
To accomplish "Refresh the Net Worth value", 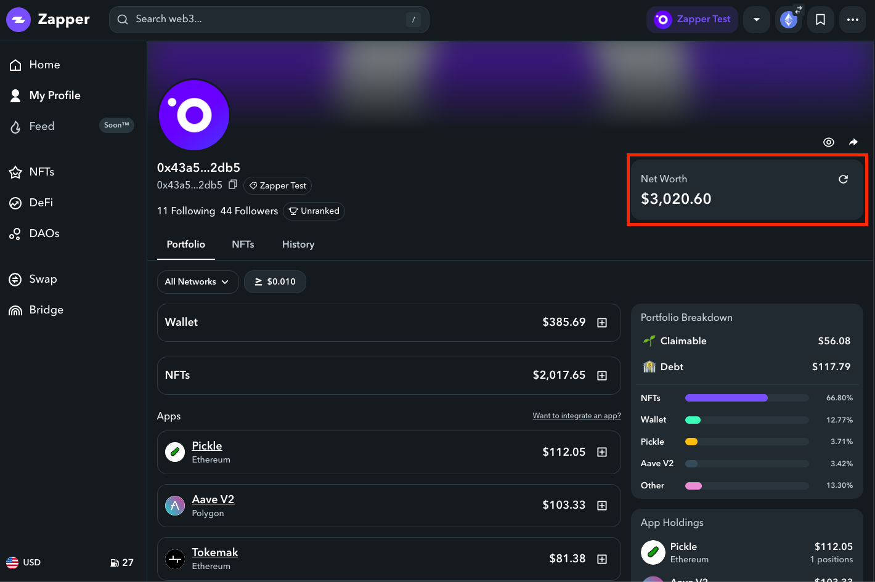I will coord(843,179).
